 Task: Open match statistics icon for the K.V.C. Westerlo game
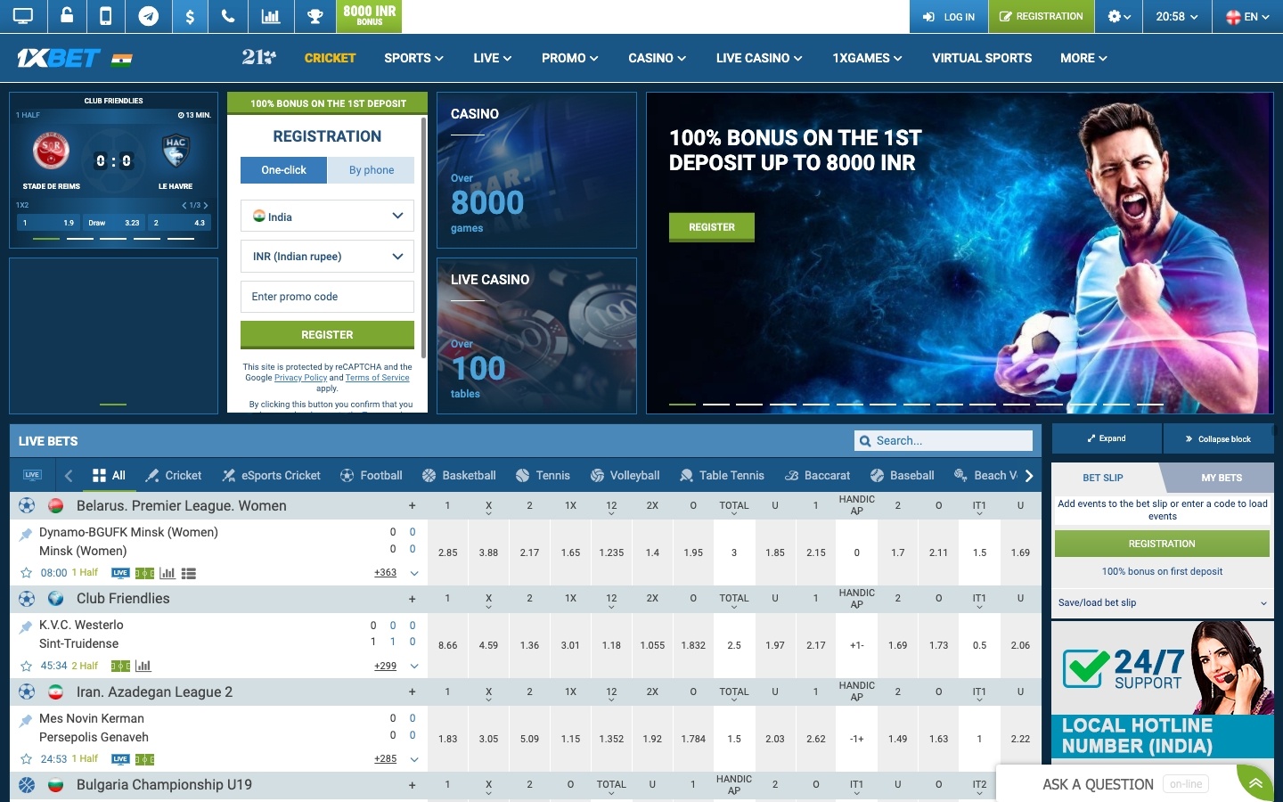click(143, 666)
